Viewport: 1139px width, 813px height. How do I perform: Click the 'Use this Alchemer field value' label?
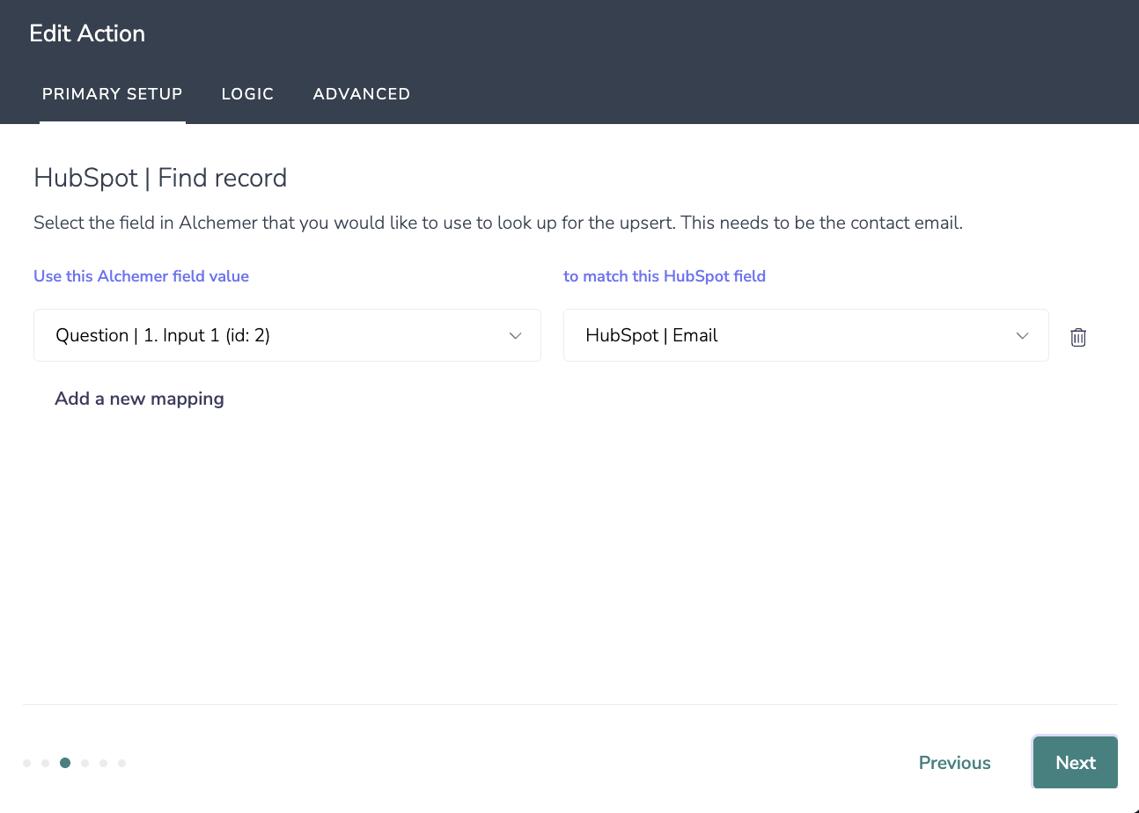point(141,276)
